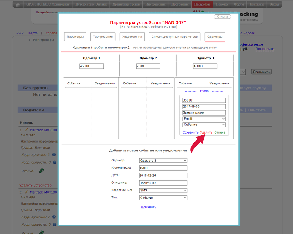Click the Отмена button at dialog top right
The height and width of the screenshot is (234, 293).
pyautogui.click(x=222, y=17)
